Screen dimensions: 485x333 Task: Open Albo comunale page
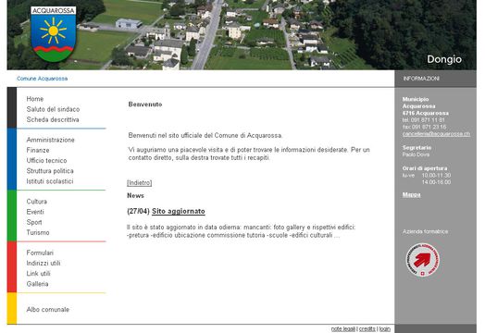click(x=47, y=310)
